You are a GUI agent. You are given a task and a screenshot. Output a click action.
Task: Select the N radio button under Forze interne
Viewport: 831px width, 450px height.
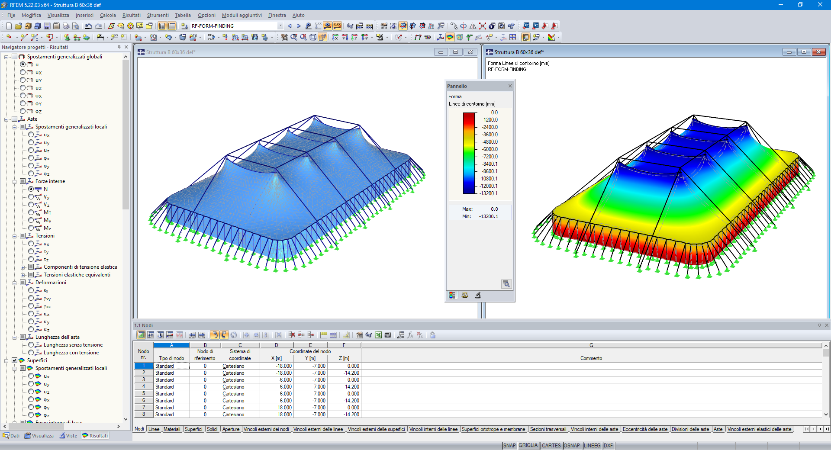tap(31, 189)
